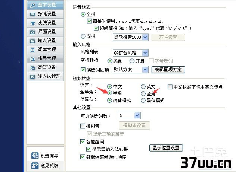Select the 繁体模式 radio button
Viewport: 236px width, 172px height.
[x=143, y=100]
